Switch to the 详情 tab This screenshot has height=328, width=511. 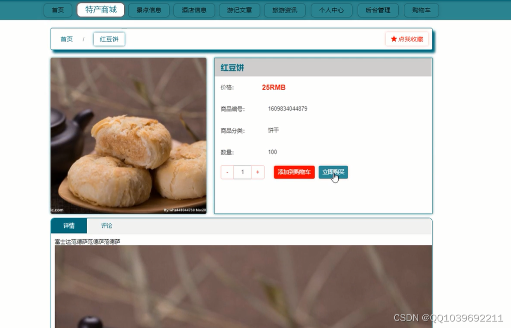click(69, 225)
